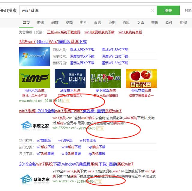The image size is (192, 191).
Task: Open 雨林W7 32位下载 link
Action: coord(115,50)
